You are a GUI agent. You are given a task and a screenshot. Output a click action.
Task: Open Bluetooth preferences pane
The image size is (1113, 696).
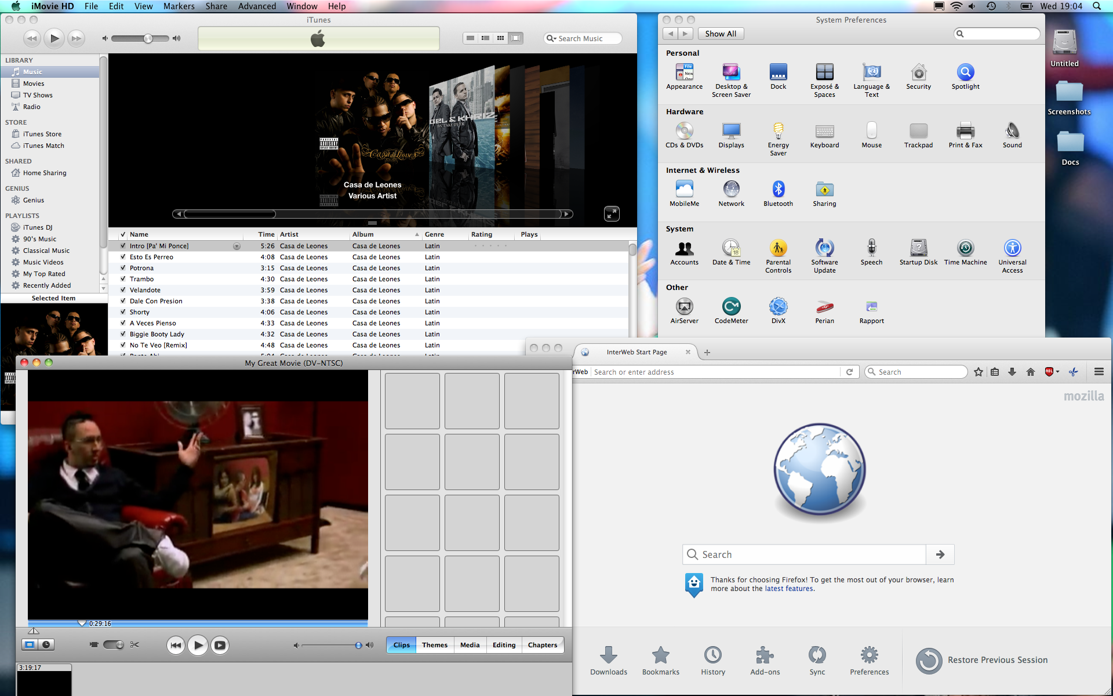tap(778, 189)
